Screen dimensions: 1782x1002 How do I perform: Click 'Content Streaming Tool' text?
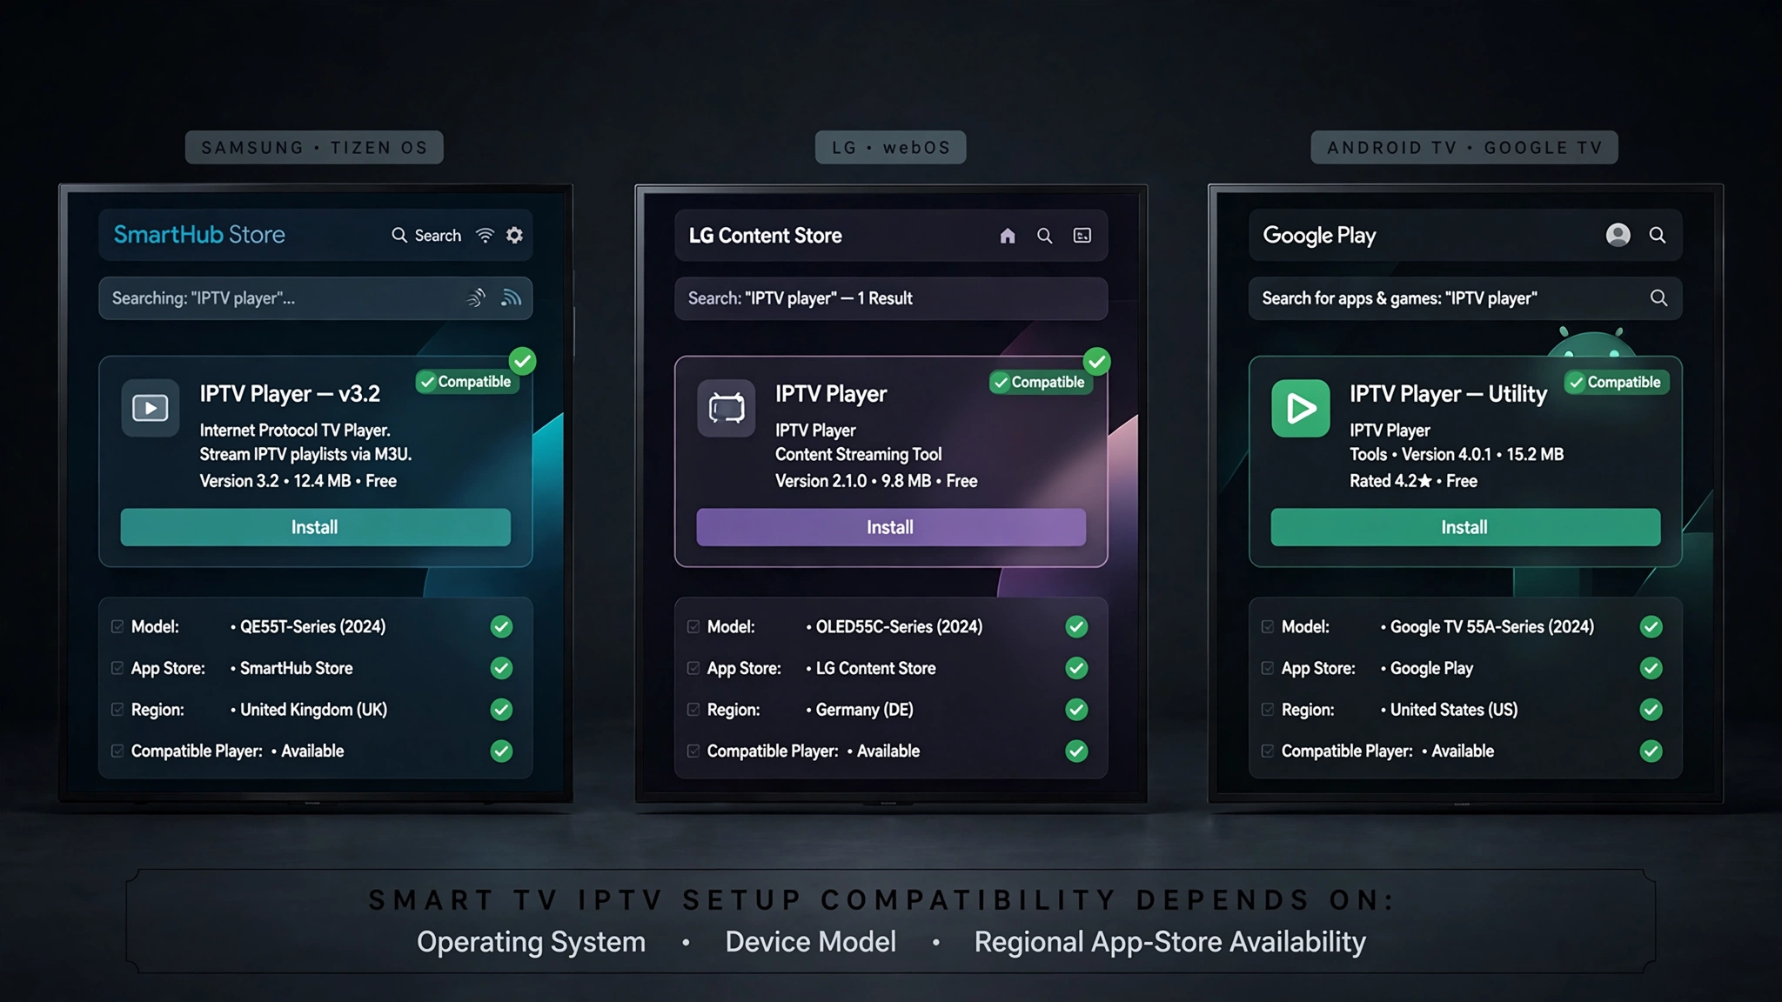(858, 454)
